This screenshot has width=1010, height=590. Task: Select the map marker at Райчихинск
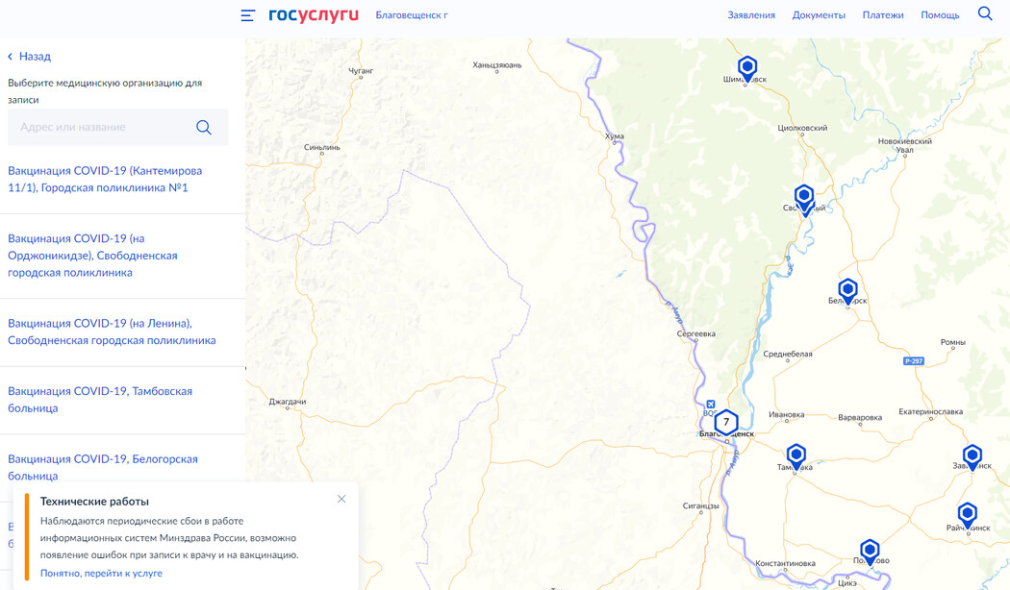[x=967, y=516]
